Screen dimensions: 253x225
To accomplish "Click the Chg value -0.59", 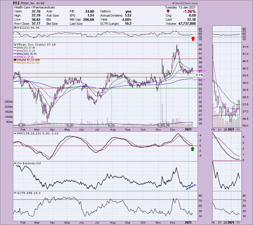I will point(191,15).
